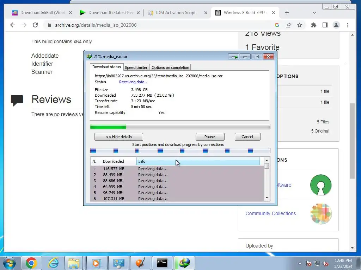Click the IDM dialog title icon

[90, 56]
